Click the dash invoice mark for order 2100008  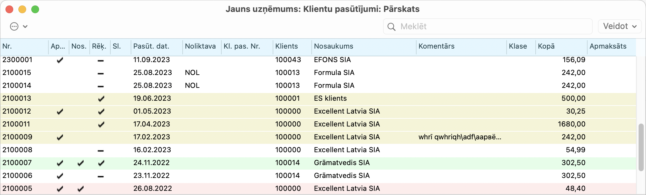point(101,151)
